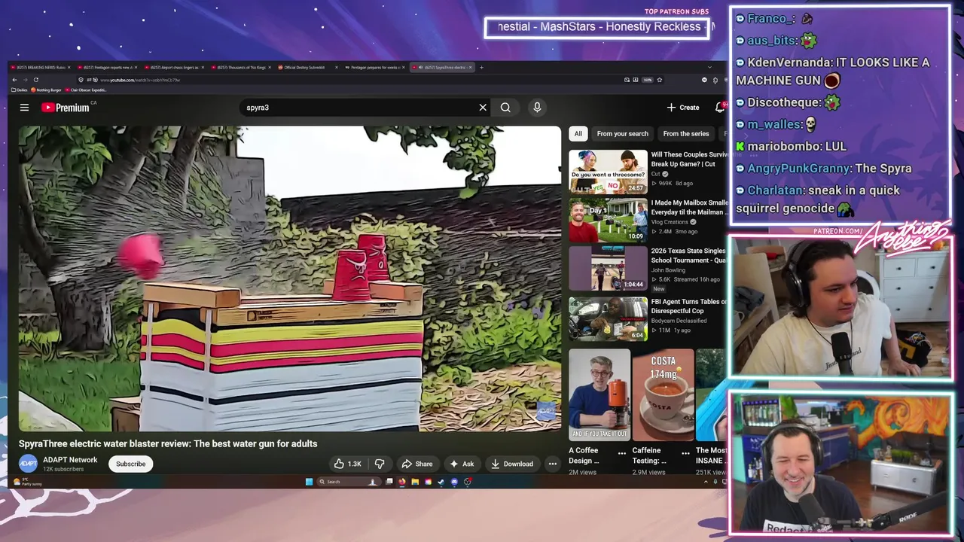
Task: Open I Made My Mailbox Smaller thumbnail
Action: pos(608,220)
